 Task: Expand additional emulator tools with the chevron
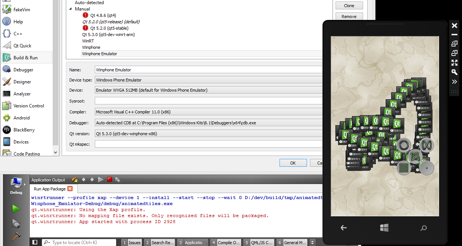point(454,81)
